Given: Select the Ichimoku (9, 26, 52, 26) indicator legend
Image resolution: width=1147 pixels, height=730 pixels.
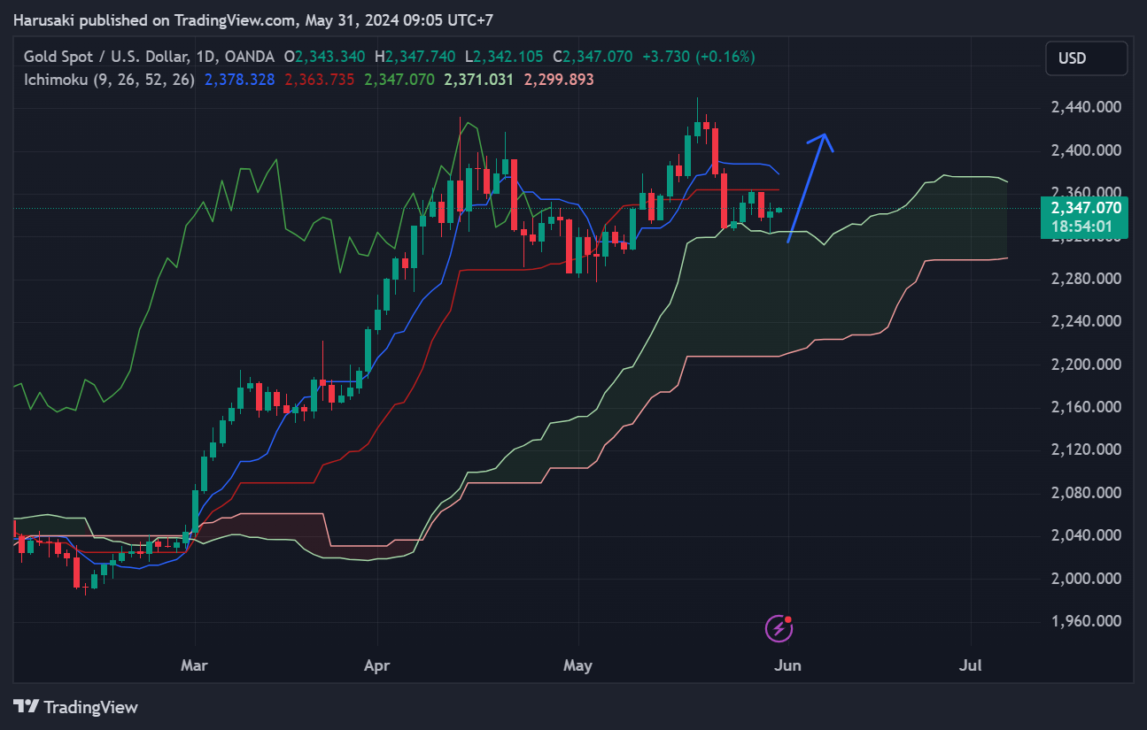Looking at the screenshot, I should 109,80.
